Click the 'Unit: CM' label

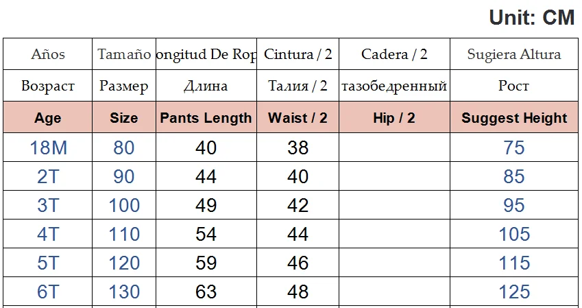tap(531, 18)
